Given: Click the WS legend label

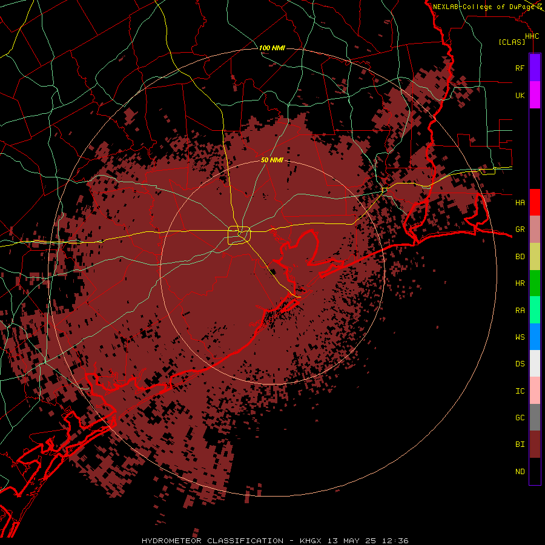Looking at the screenshot, I should 520,337.
